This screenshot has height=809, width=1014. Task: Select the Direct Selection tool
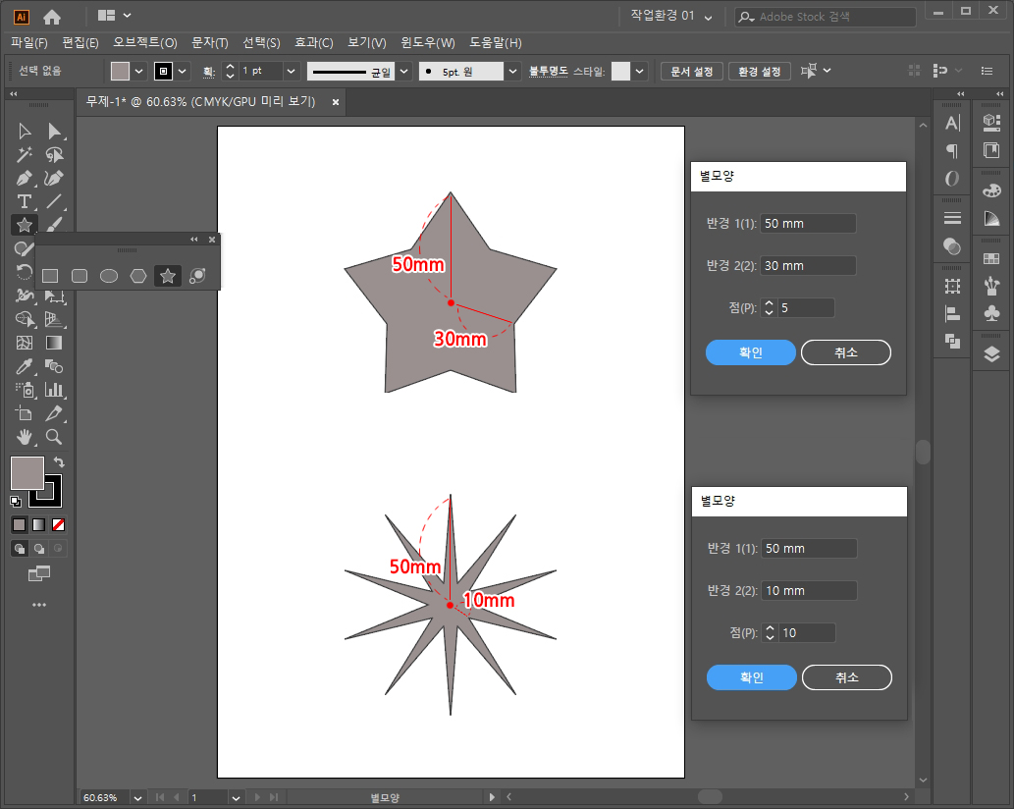tap(54, 132)
